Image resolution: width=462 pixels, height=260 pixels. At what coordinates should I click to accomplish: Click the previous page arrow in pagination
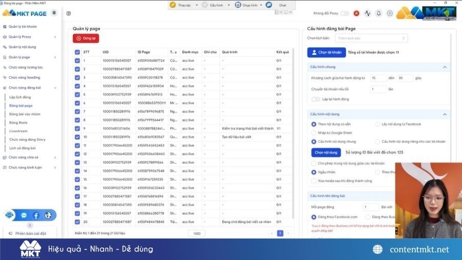[272, 233]
